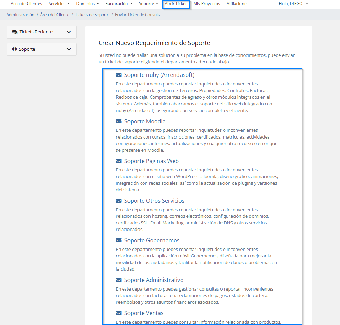Go to Mis Proyectos menu item

pyautogui.click(x=207, y=4)
